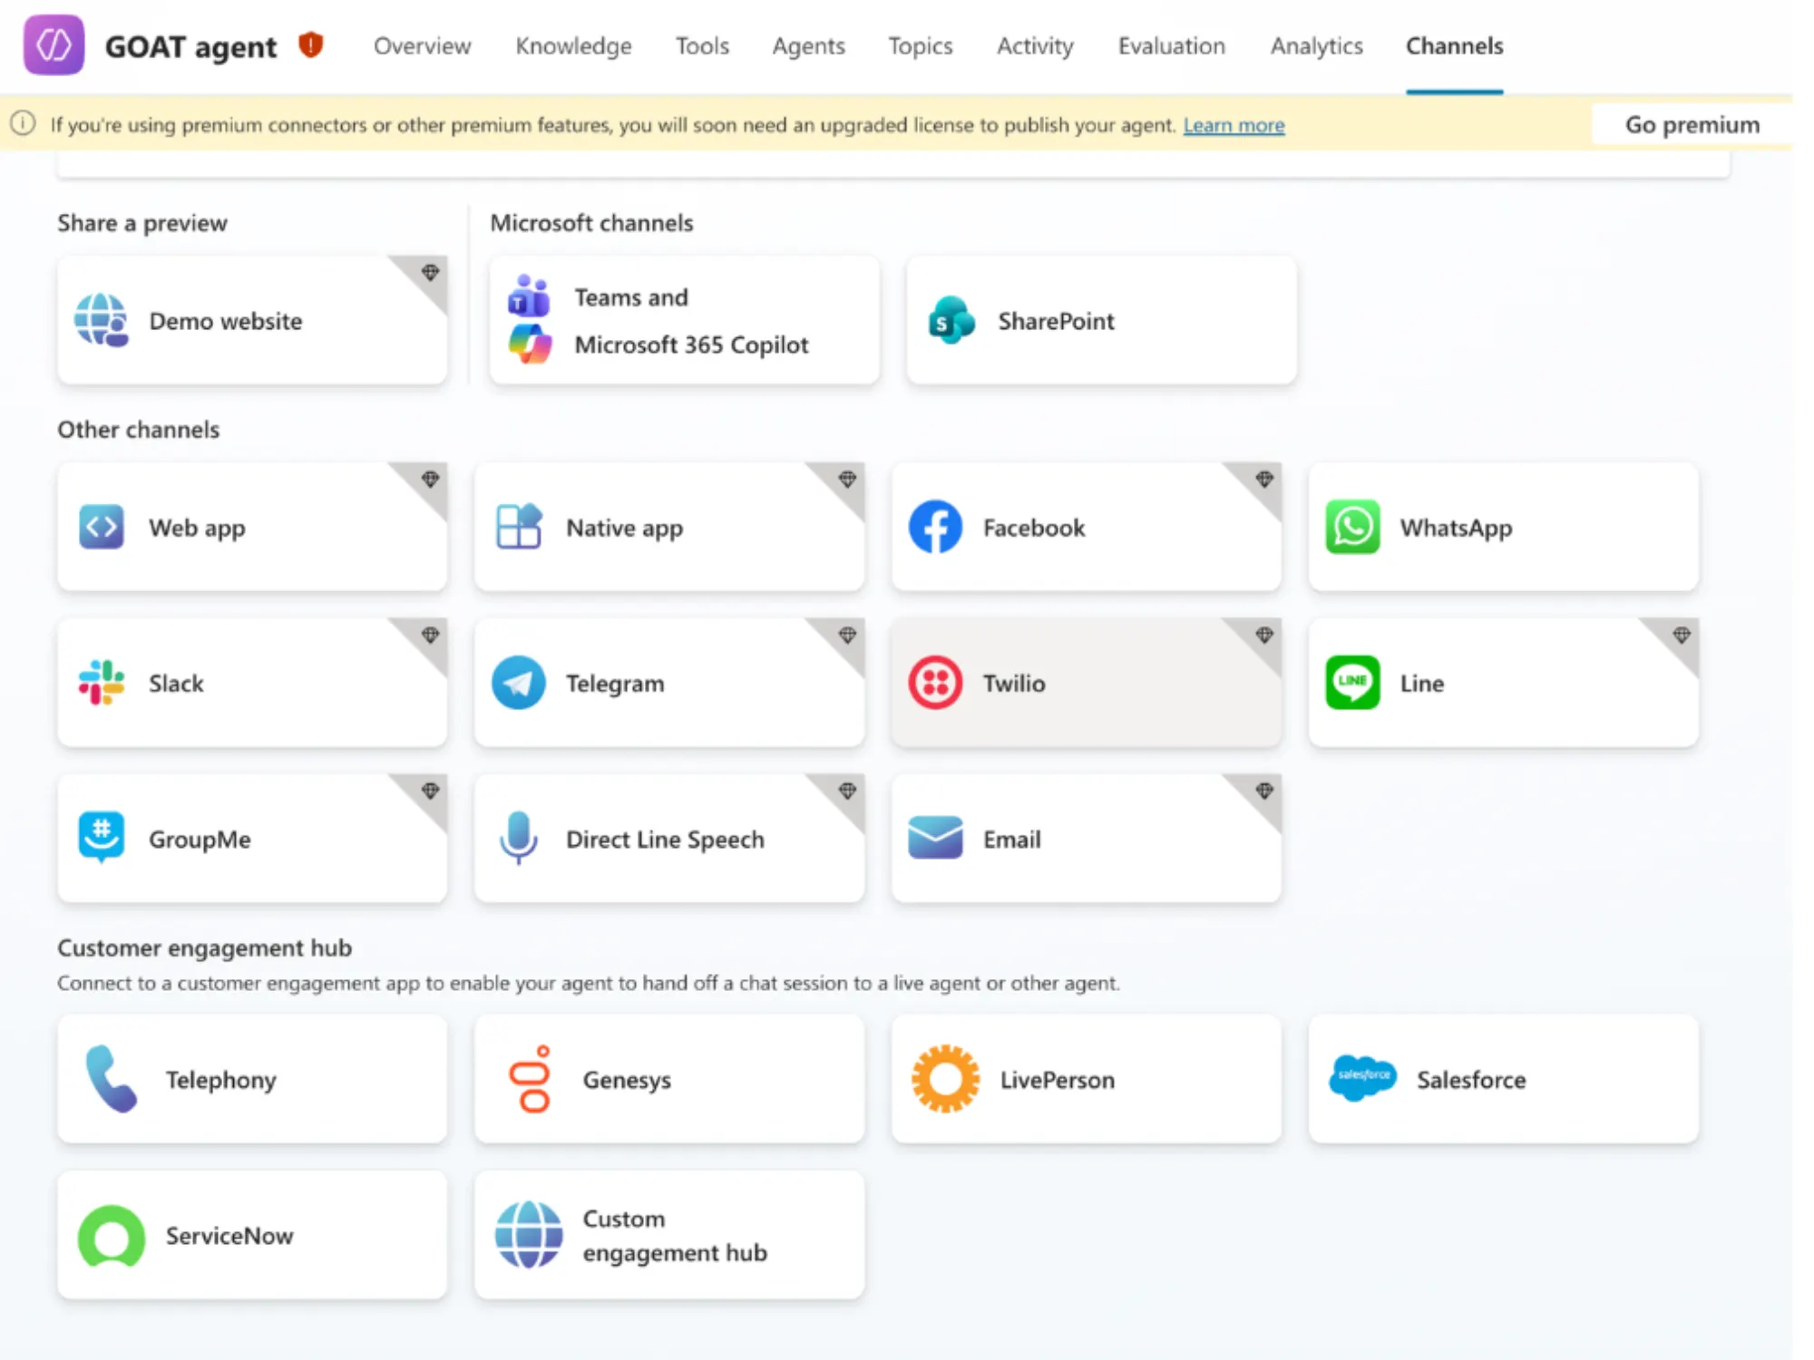Screen dimensions: 1814x1360
Task: Switch to the Knowledge tab
Action: click(573, 45)
